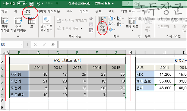This screenshot has width=187, height=111.
Task: Expand the column chart dropdown arrow
Action: [114, 18]
